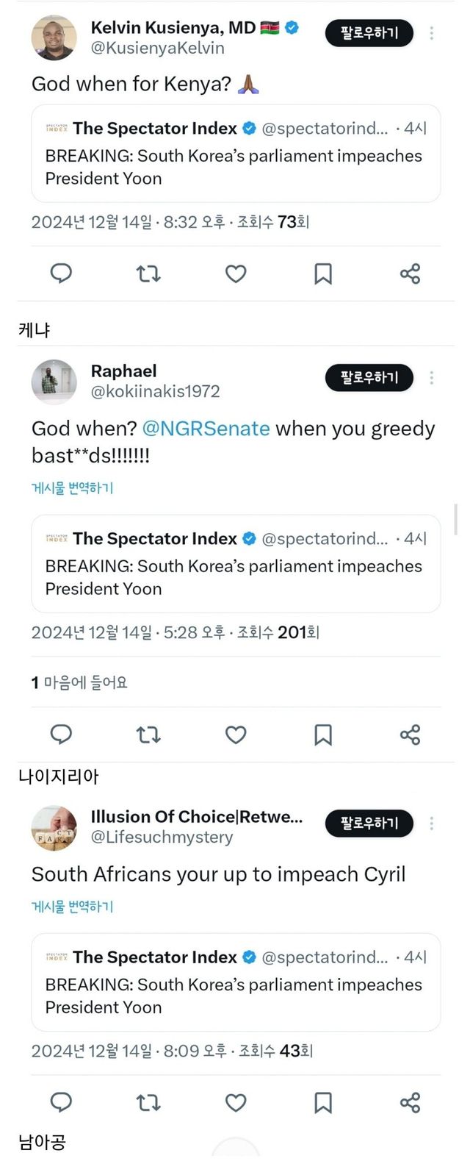Follow Kelvin Kusienya with the 팔로우하기 button
The height and width of the screenshot is (1161, 470).
coord(369,33)
